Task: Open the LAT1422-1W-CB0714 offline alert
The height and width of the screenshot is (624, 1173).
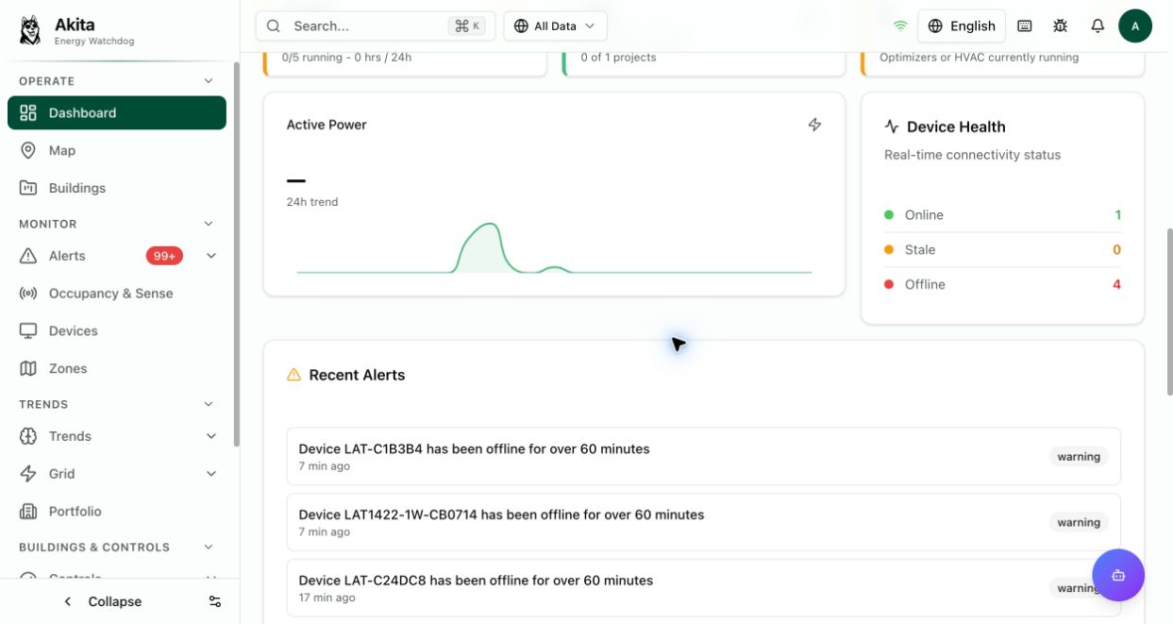Action: coord(703,522)
